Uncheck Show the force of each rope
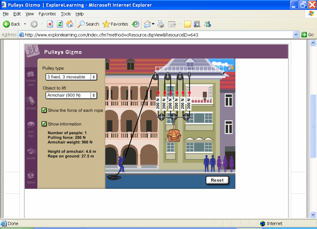The image size is (317, 229). click(x=44, y=110)
